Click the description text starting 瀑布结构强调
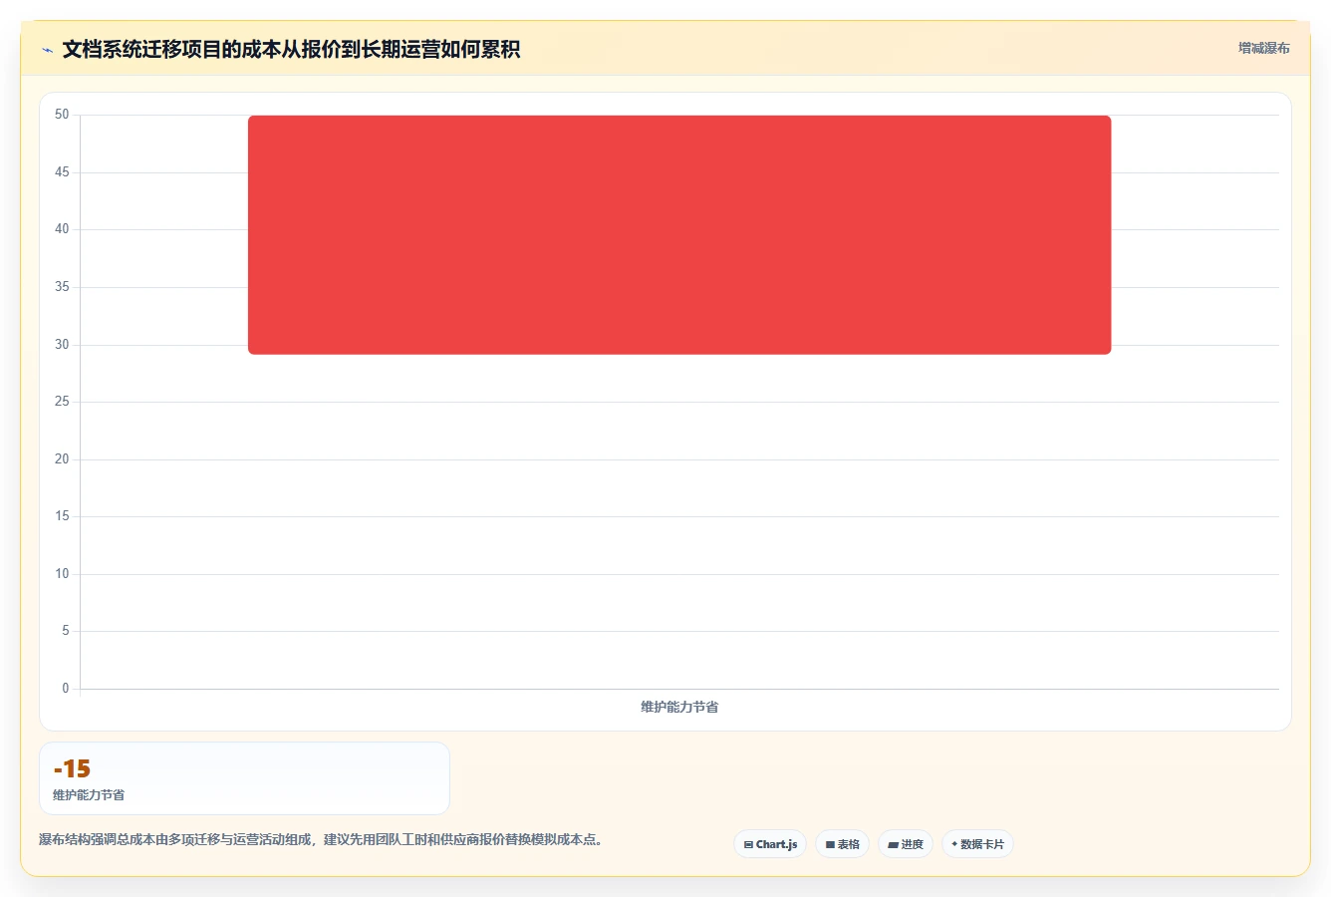1331x897 pixels. pos(321,839)
